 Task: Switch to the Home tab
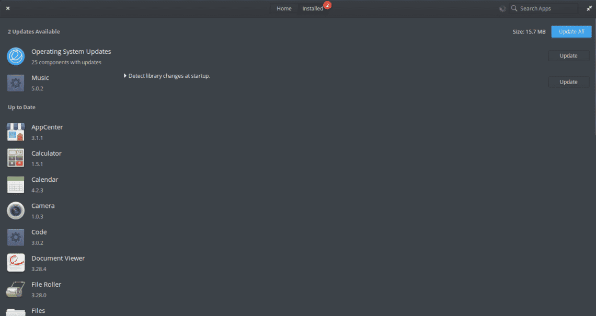pyautogui.click(x=284, y=8)
